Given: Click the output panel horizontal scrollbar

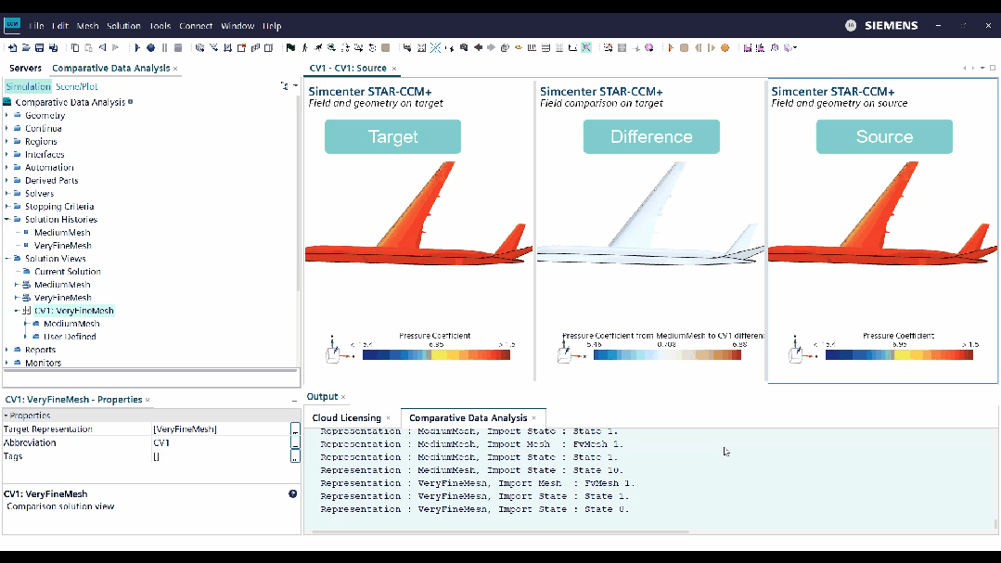Looking at the screenshot, I should point(500,531).
